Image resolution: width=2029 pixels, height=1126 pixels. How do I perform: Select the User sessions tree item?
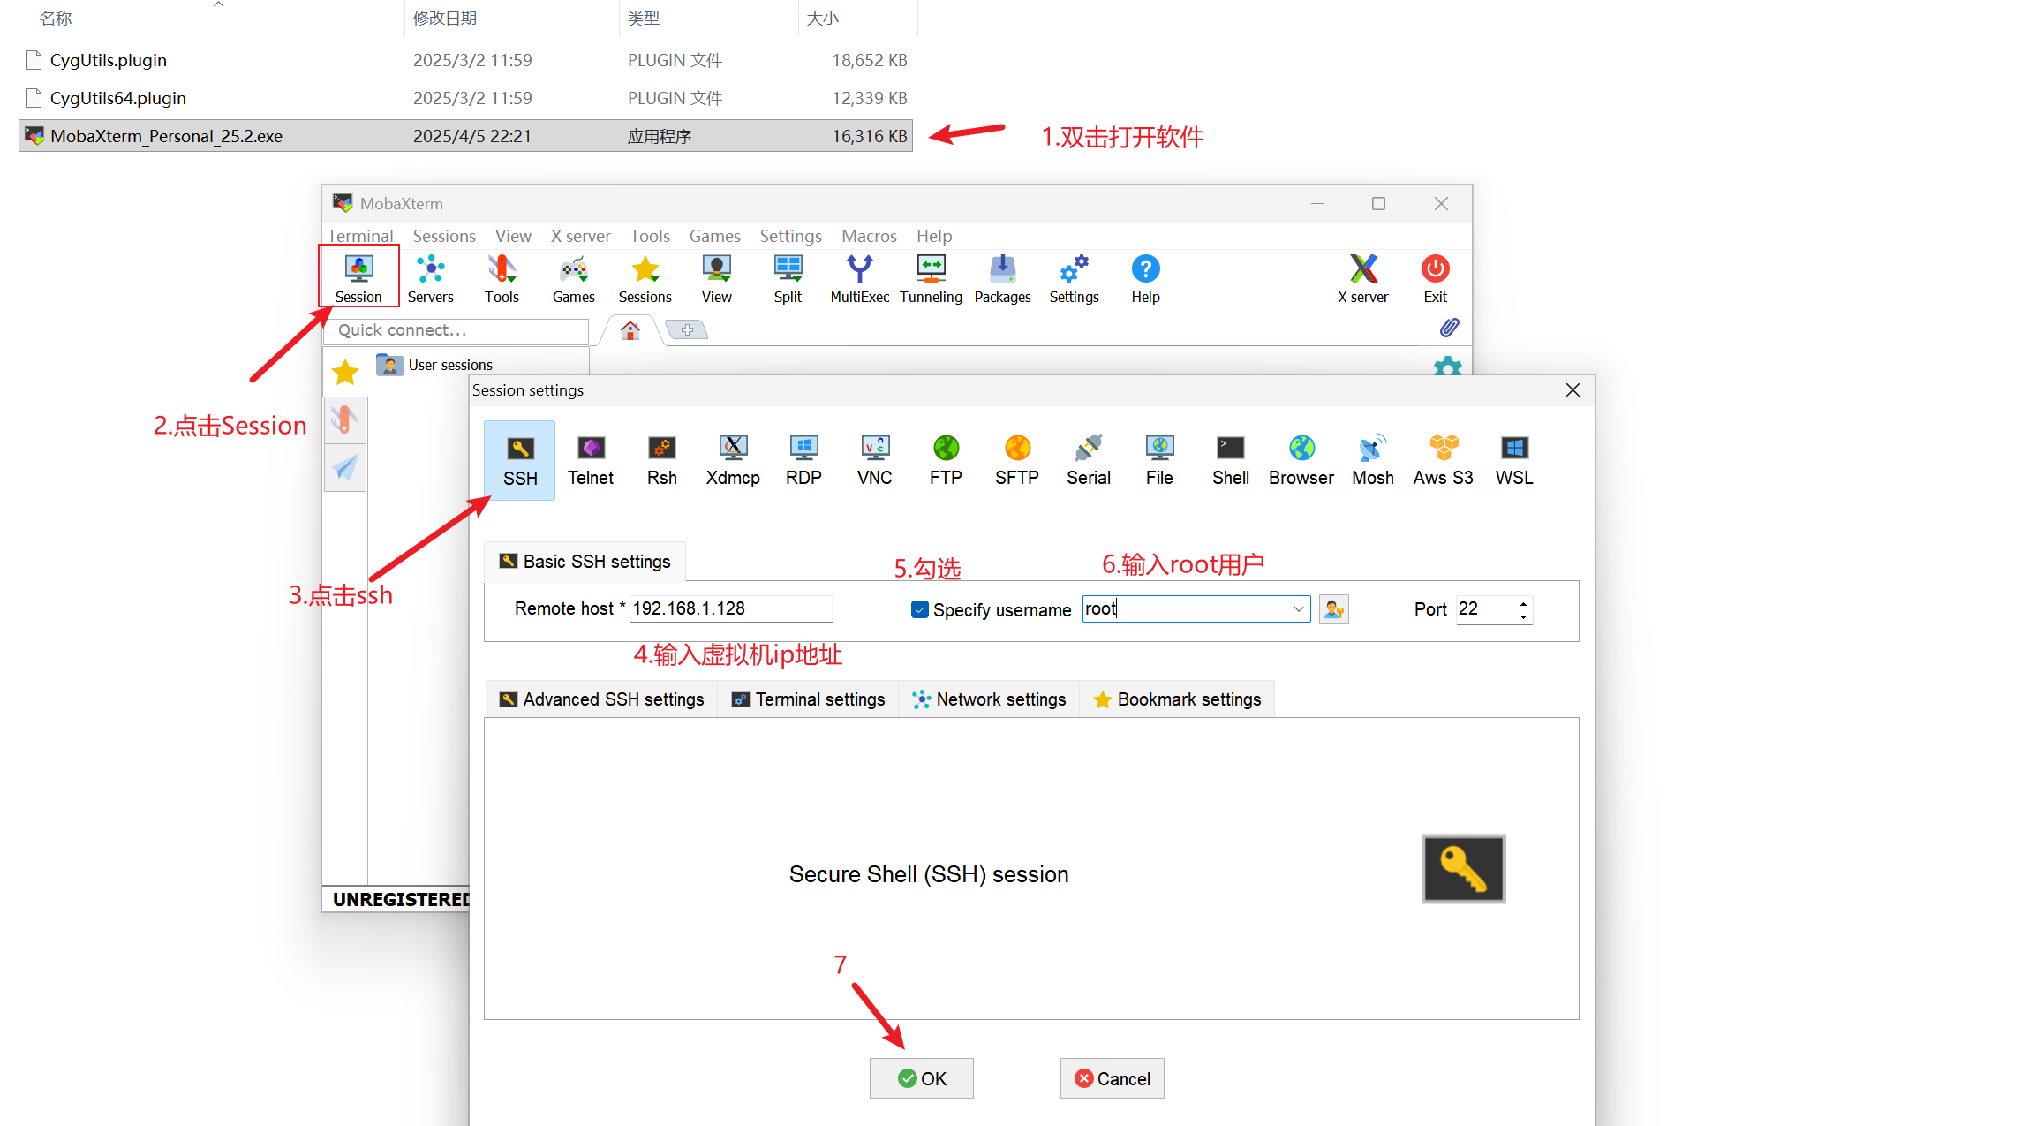tap(434, 365)
